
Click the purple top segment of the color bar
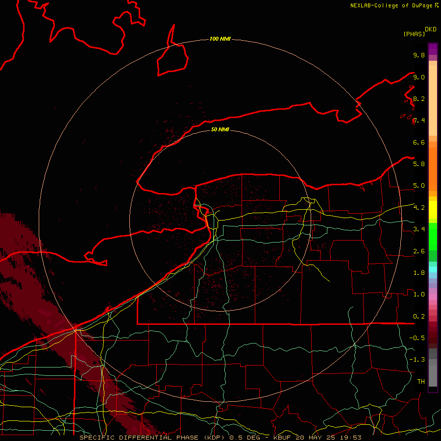tap(433, 49)
